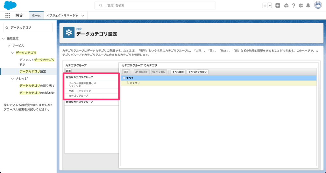The width and height of the screenshot is (326, 173).
Task: Open デフォルトデータカテゴリ表示 in the sidebar
Action: click(x=37, y=62)
